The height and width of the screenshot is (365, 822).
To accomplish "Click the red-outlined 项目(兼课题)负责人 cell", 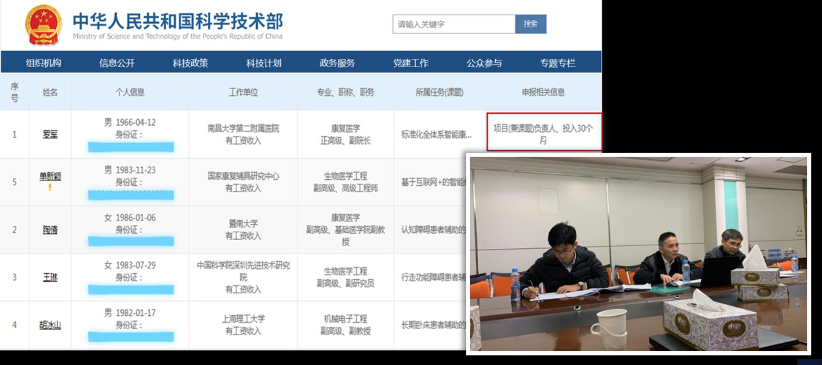I will pos(543,133).
